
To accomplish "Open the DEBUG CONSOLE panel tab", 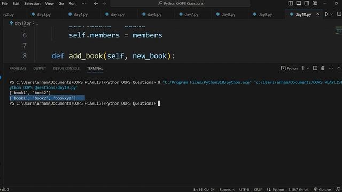I will [x=66, y=69].
